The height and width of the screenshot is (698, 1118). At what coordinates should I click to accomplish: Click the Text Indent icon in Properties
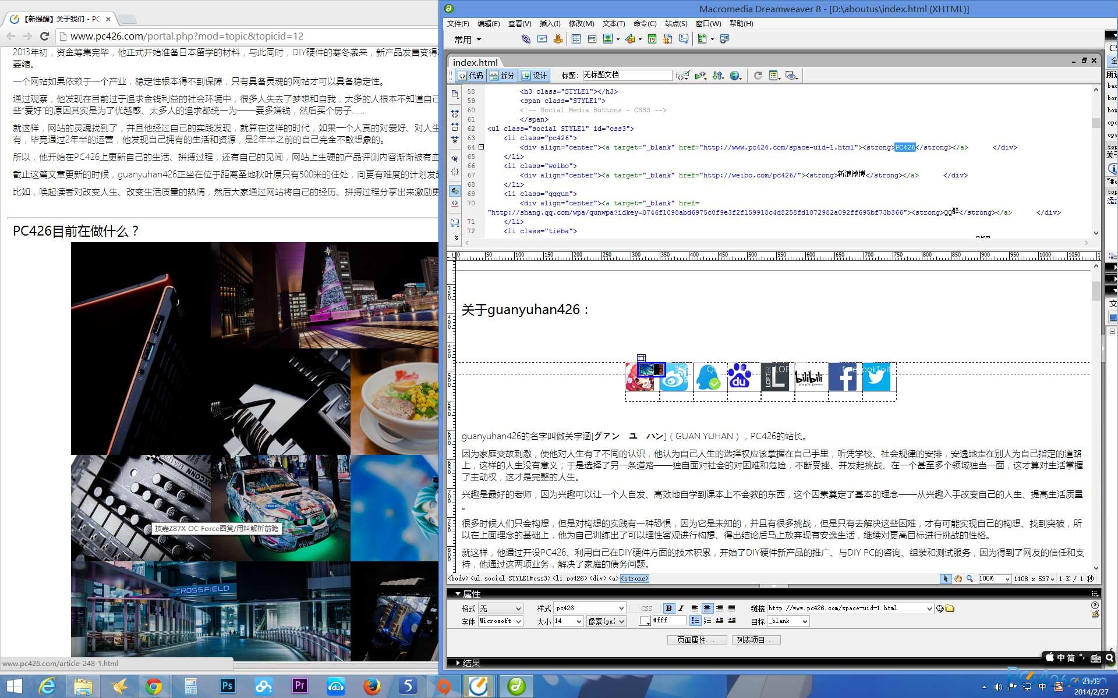732,621
